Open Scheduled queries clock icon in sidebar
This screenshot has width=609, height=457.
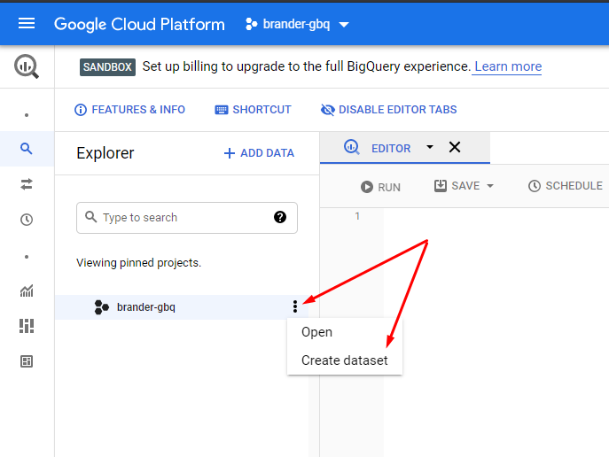point(27,221)
